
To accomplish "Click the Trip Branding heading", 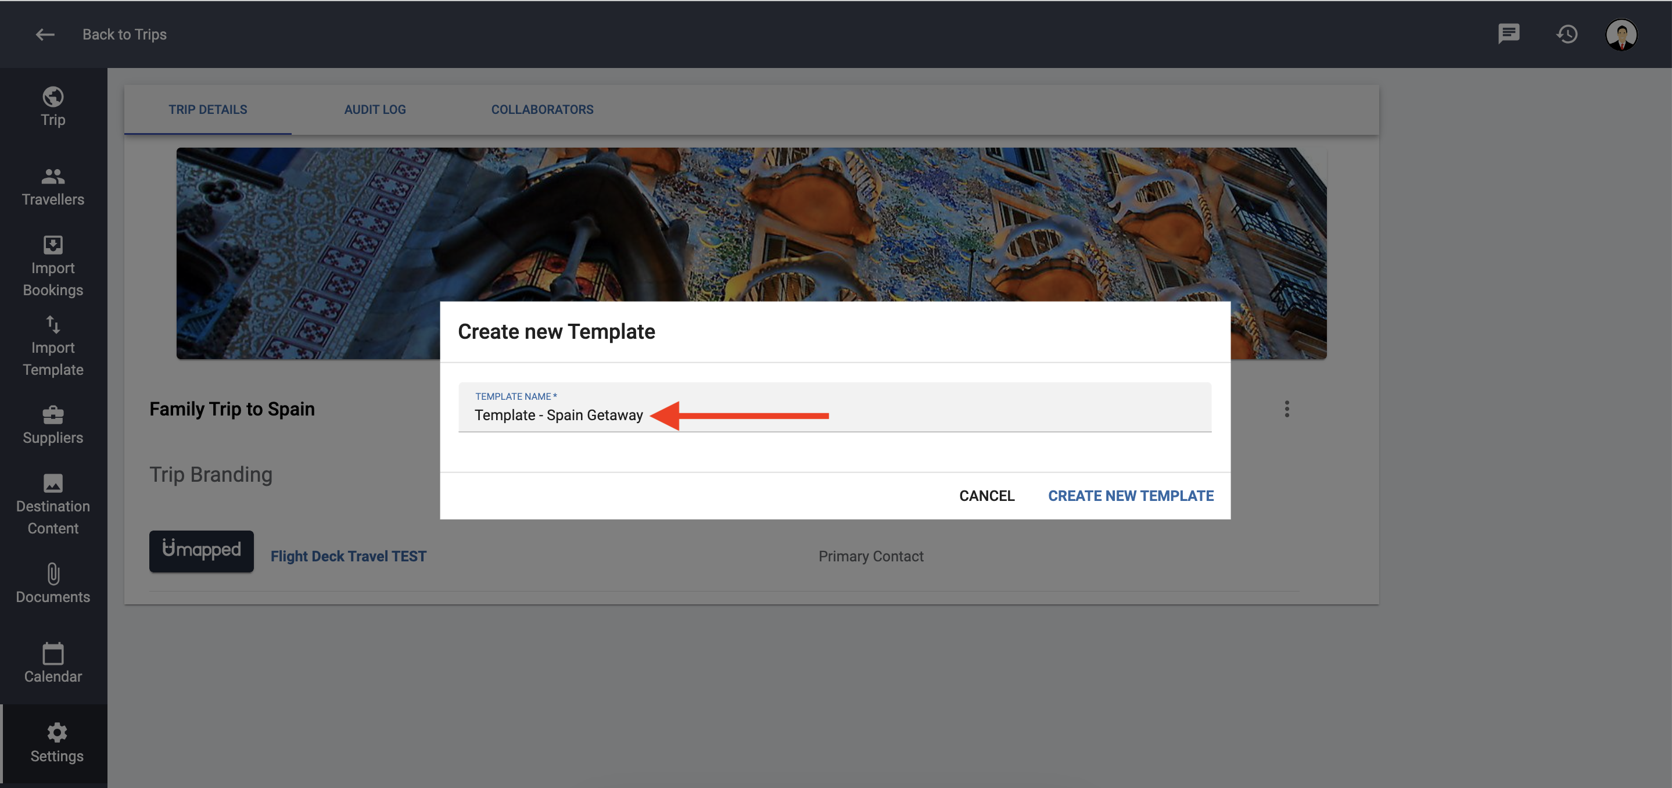I will tap(211, 475).
